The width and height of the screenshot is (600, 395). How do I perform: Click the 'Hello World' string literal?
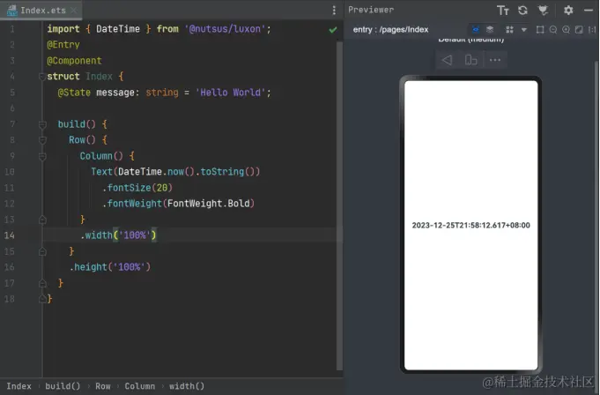tap(230, 93)
